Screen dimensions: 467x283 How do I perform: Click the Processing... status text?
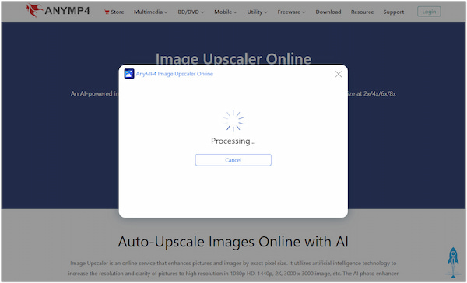point(233,141)
